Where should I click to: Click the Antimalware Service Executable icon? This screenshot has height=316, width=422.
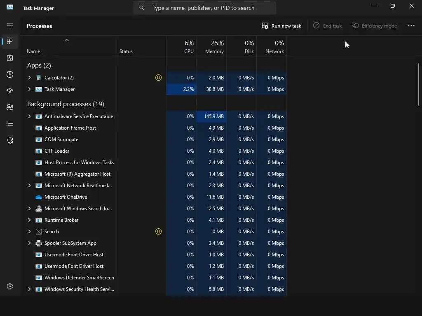click(x=39, y=116)
